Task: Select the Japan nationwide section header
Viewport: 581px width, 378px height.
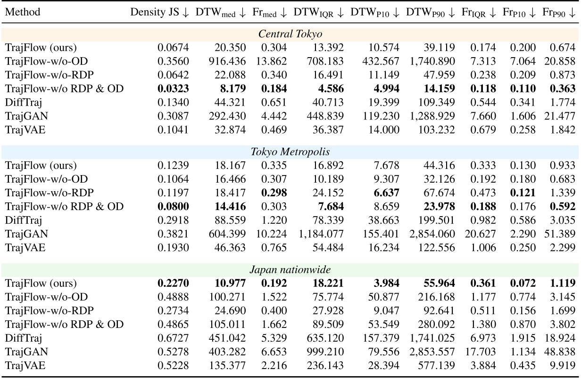Action: click(x=290, y=270)
